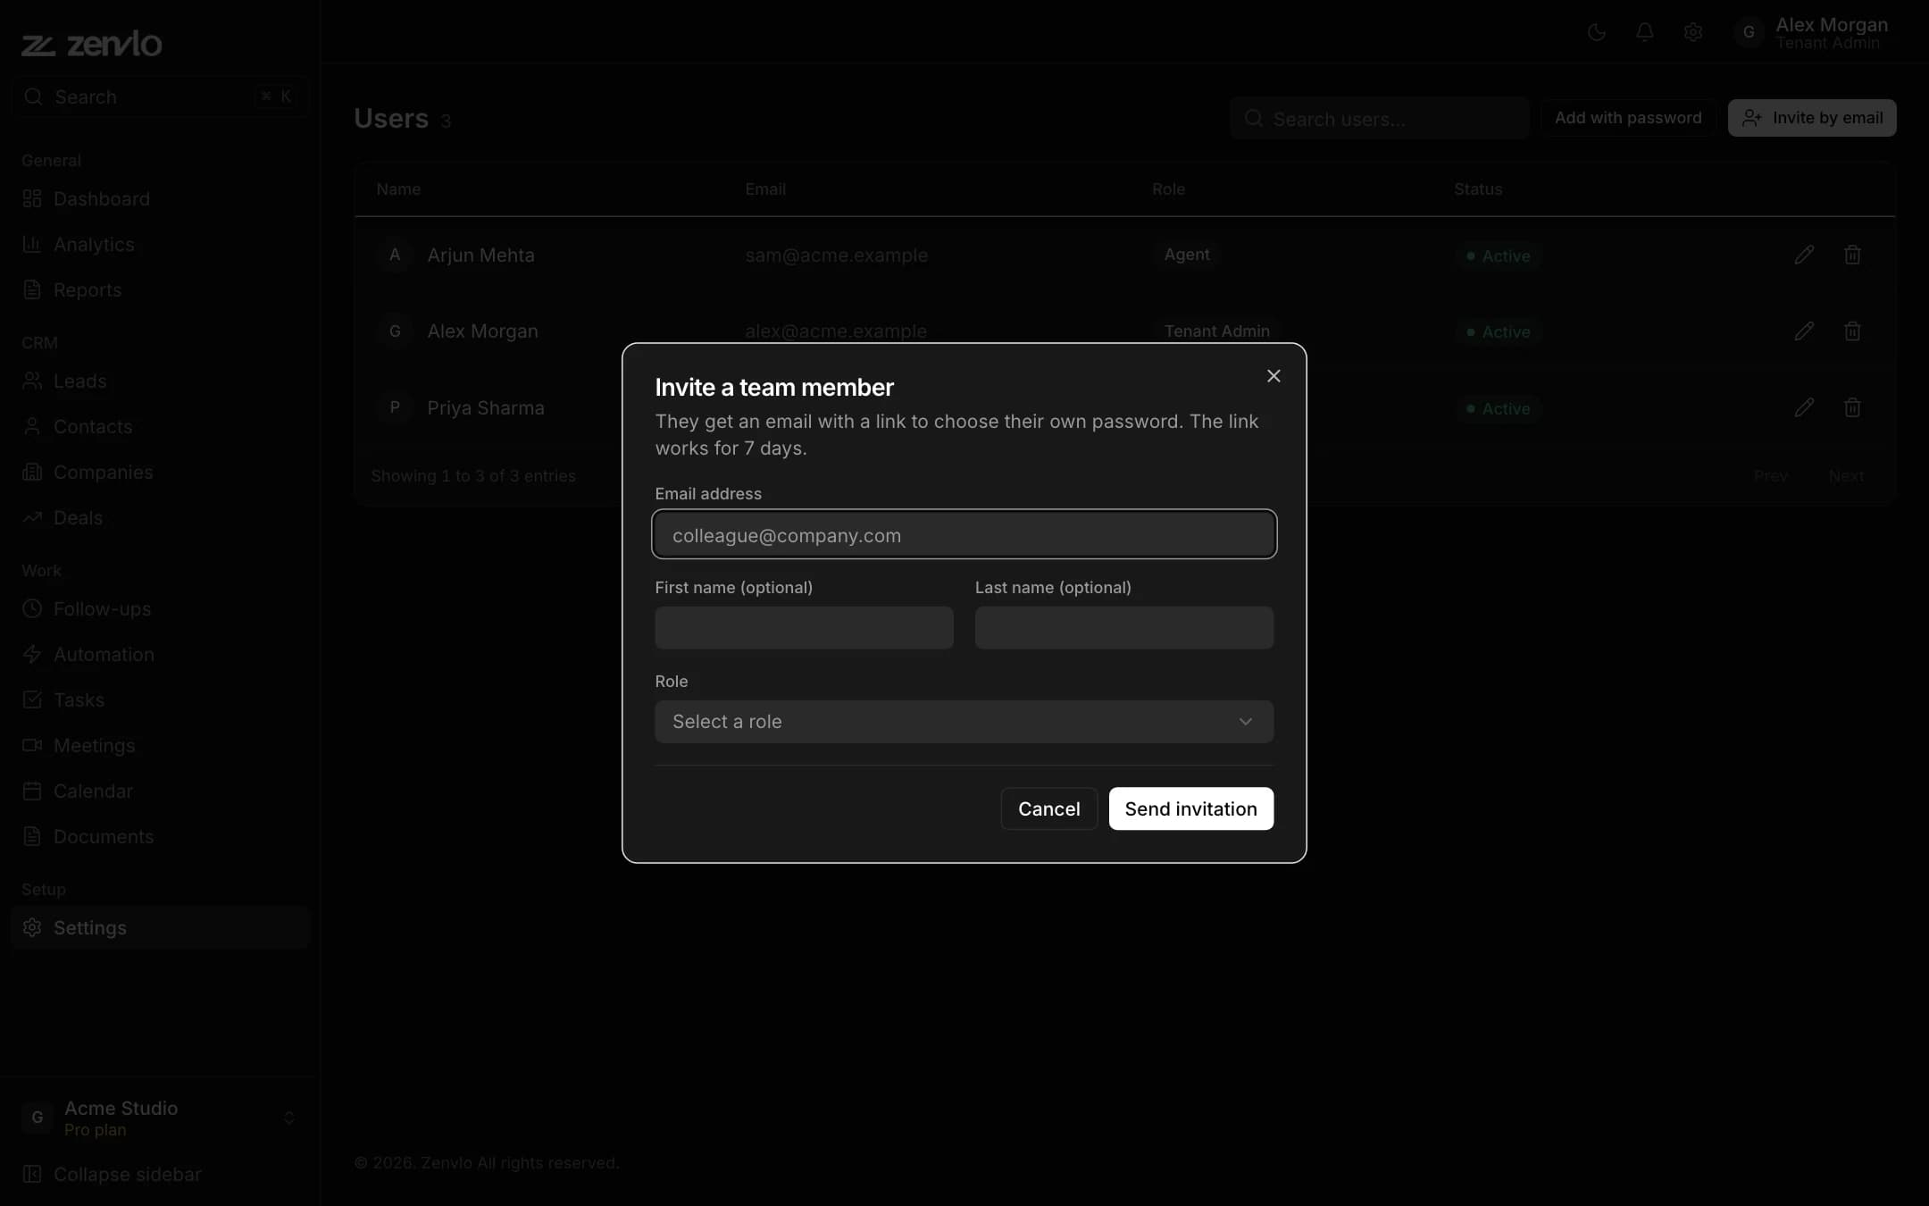
Task: Open the sidebar Search box
Action: (160, 96)
